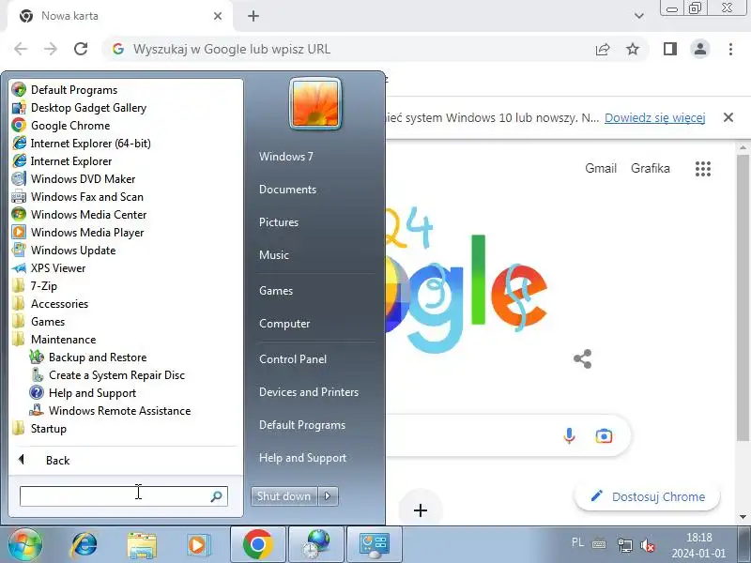
Task: Open Backup and Restore icon
Action: pyautogui.click(x=37, y=358)
